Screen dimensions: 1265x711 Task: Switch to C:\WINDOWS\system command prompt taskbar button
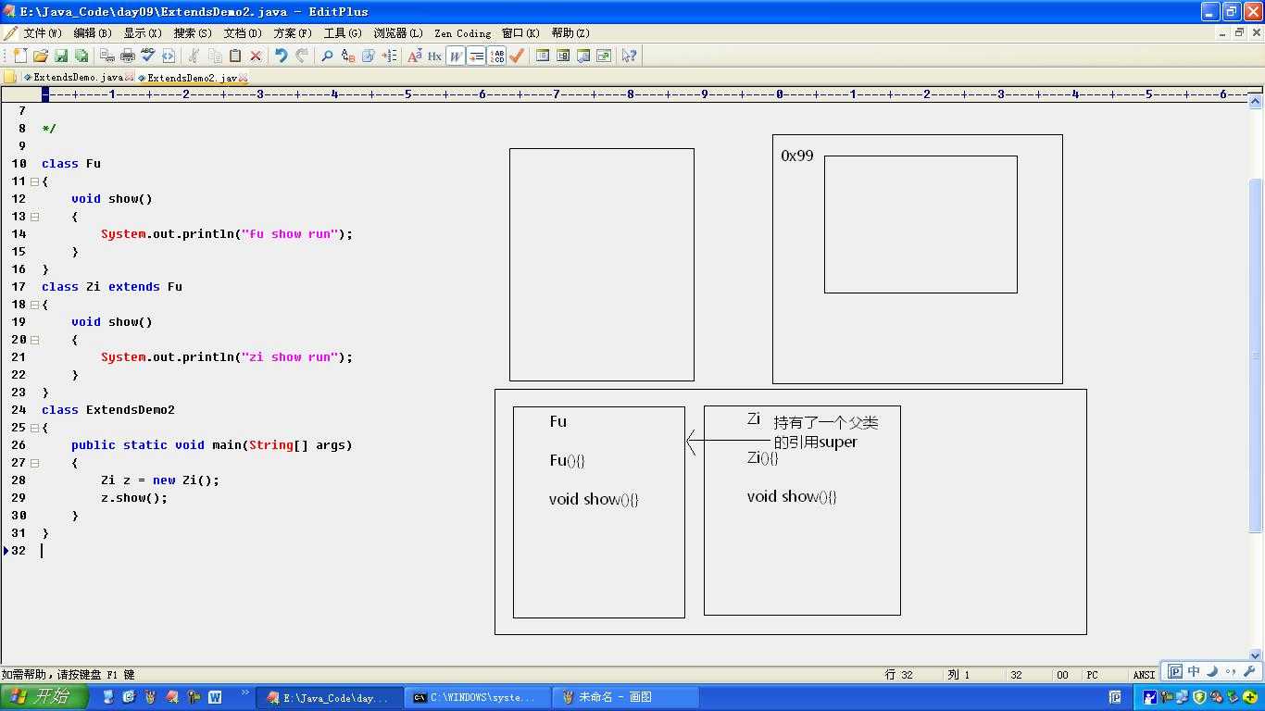pos(478,697)
